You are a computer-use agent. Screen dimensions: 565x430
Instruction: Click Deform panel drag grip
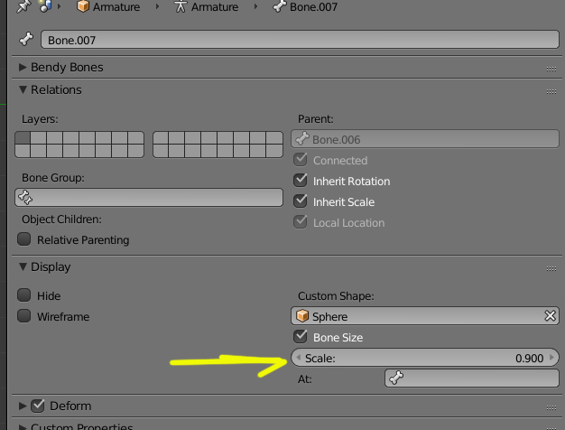(x=551, y=407)
